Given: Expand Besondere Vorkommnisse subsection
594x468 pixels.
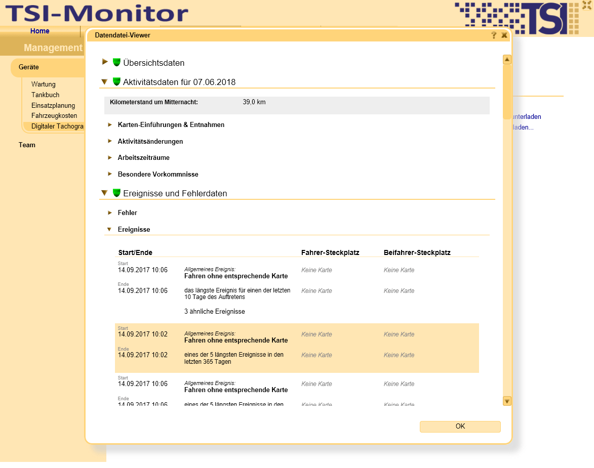Looking at the screenshot, I should pos(110,174).
